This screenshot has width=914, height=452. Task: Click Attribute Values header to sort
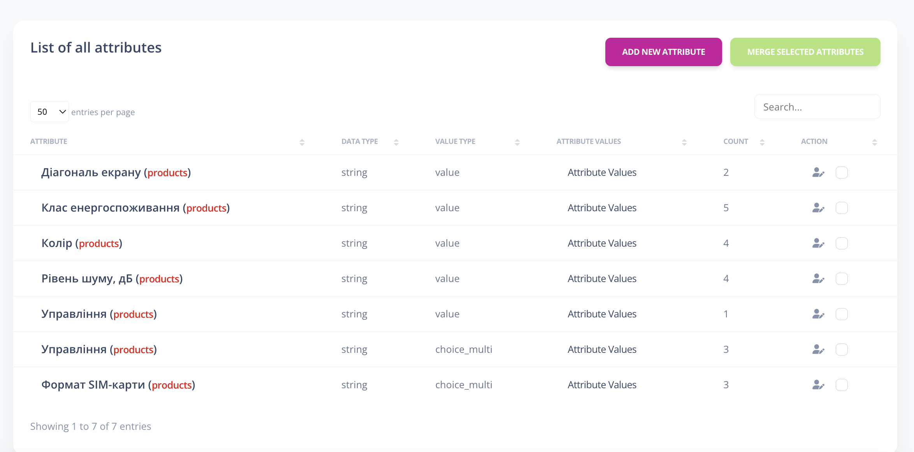tap(589, 142)
